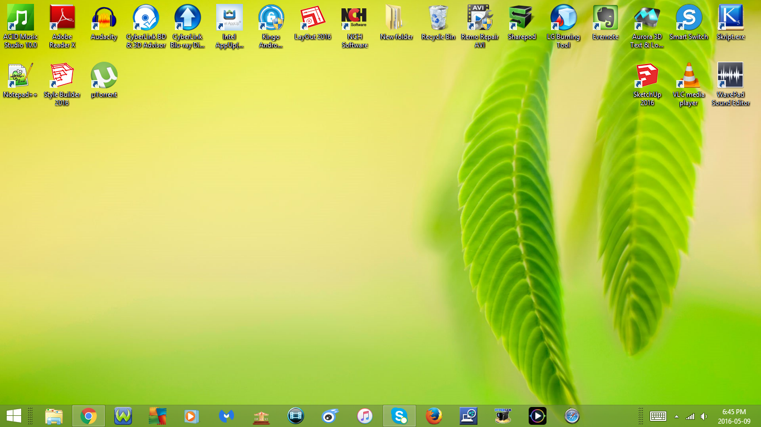The image size is (761, 427).
Task: Open the network signal tray icon
Action: click(690, 416)
